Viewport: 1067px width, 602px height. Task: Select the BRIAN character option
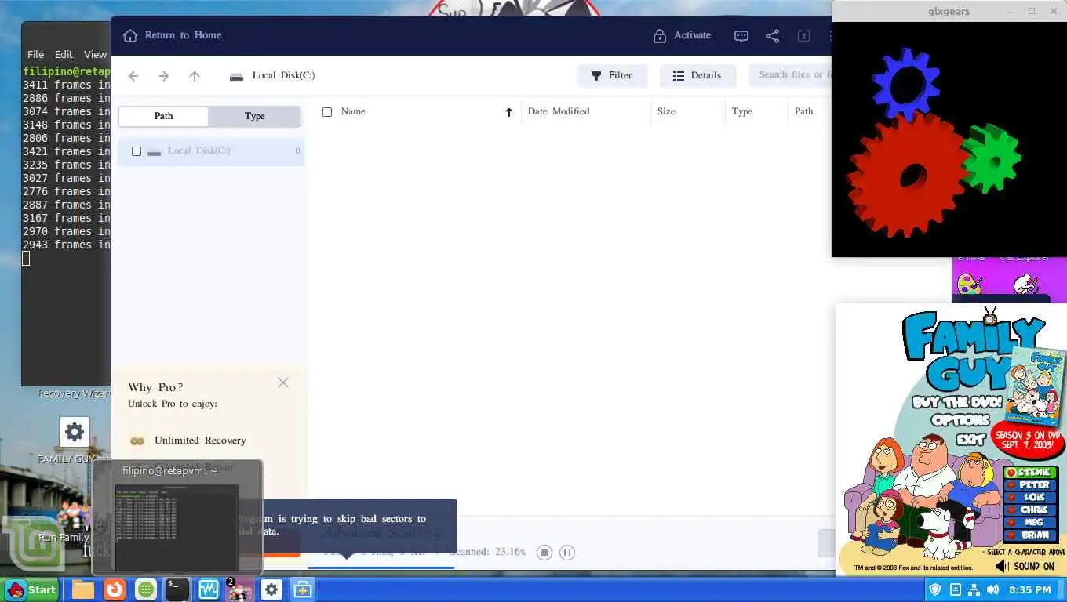[x=1031, y=535]
